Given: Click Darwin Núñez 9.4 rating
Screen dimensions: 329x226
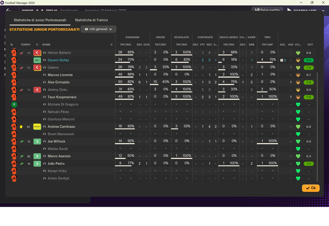Looking at the screenshot, I should tap(308, 60).
